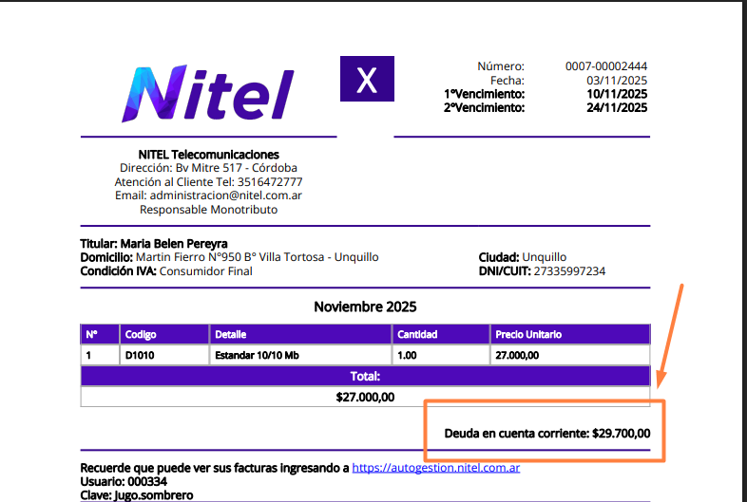Click the purple Total bar

[365, 377]
